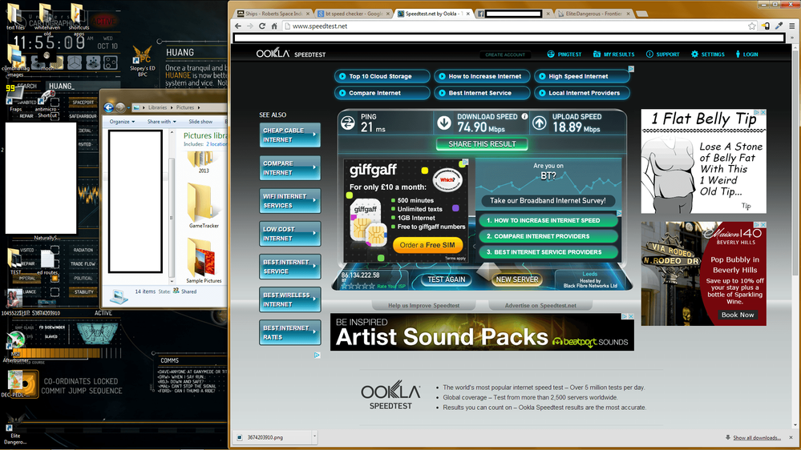Viewport: 801px width, 450px height.
Task: Select the Elite Dangerous desktop shortcut
Action: (x=14, y=428)
